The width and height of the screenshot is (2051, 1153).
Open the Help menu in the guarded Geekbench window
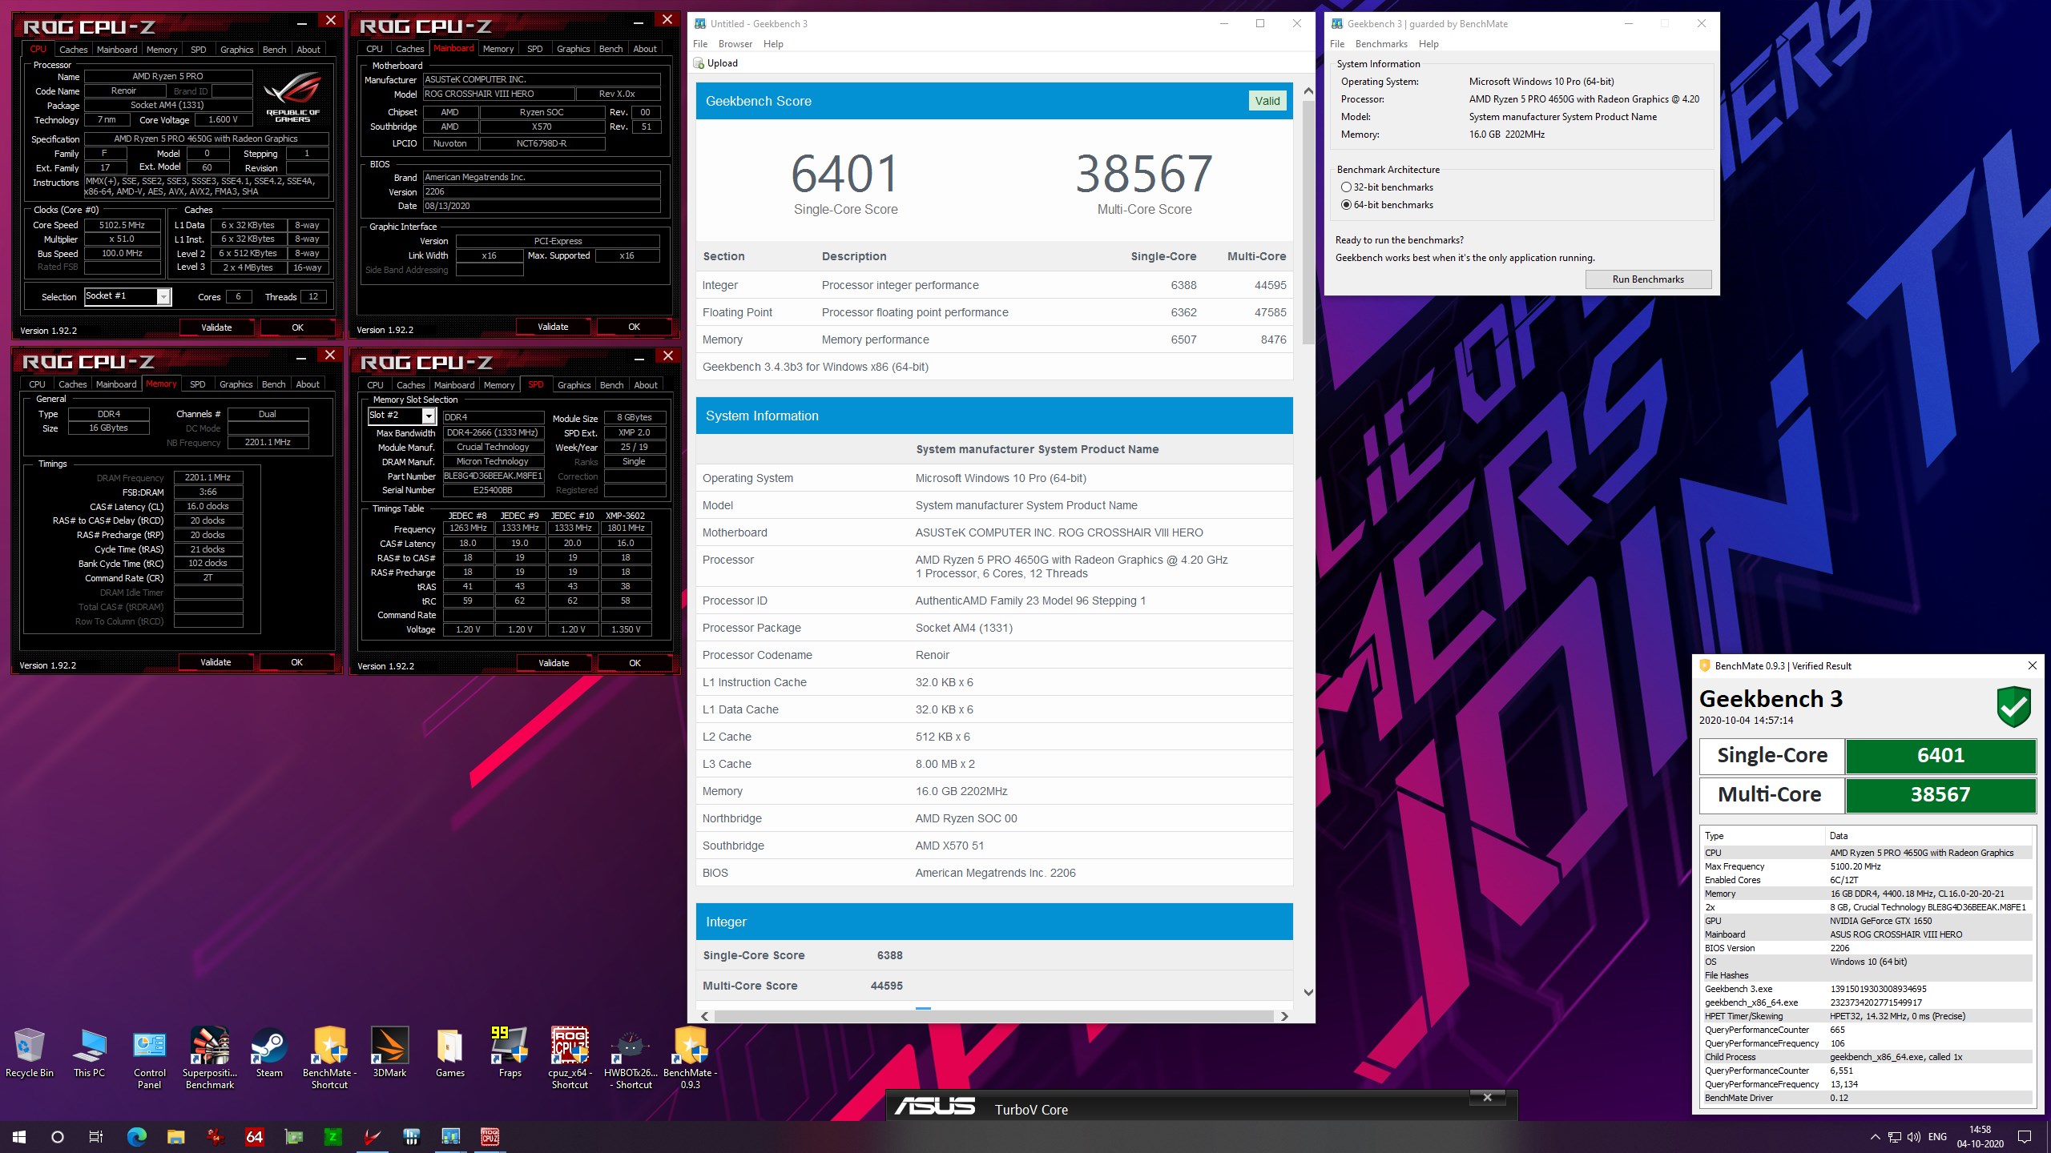[1428, 44]
